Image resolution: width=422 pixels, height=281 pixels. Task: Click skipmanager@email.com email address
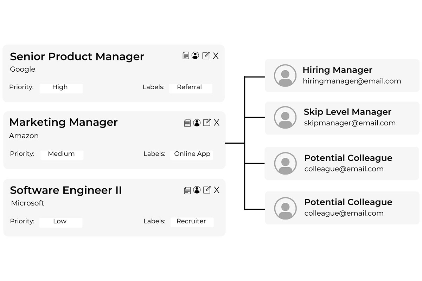point(350,123)
